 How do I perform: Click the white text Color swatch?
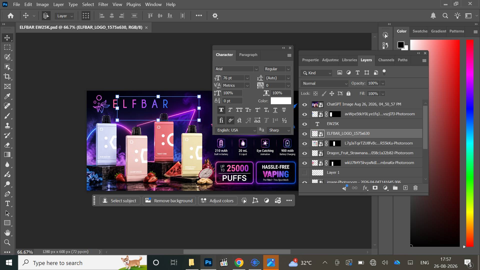tap(281, 101)
